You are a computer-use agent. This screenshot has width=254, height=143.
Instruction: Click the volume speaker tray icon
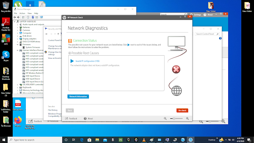tap(233, 140)
